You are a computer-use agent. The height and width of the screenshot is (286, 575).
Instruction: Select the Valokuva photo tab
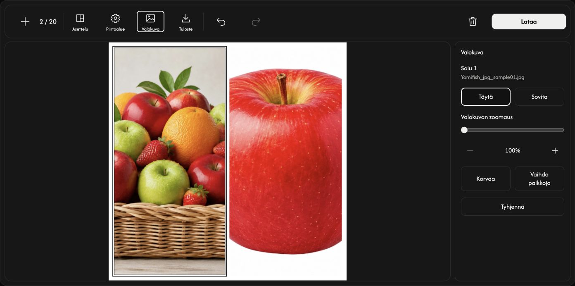pyautogui.click(x=150, y=21)
